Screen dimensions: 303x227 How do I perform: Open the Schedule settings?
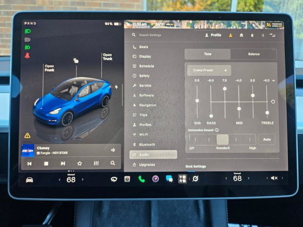pyautogui.click(x=144, y=66)
